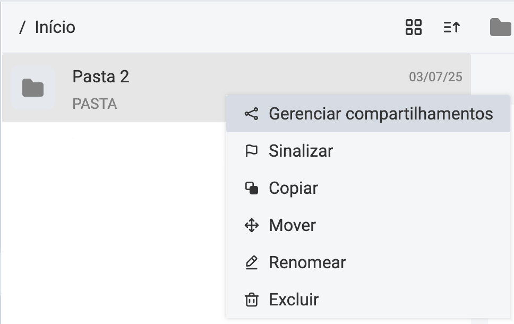Click the pencil icon beside Renomear
This screenshot has width=514, height=324.
251,262
